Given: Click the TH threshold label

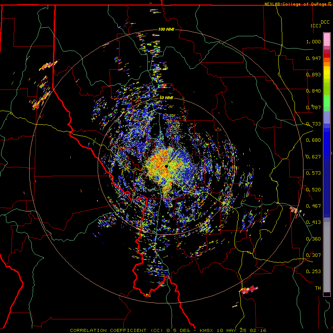Looking at the screenshot, I should click(318, 288).
